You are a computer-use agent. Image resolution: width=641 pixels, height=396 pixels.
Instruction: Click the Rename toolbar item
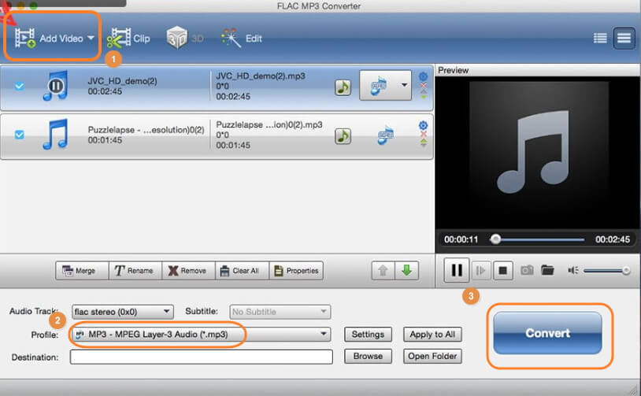[135, 271]
